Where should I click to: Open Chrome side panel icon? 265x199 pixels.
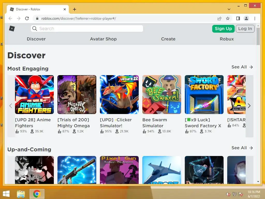238,18
